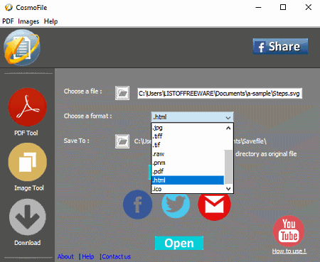Select .ico from format list
320x262 pixels.
coord(188,189)
